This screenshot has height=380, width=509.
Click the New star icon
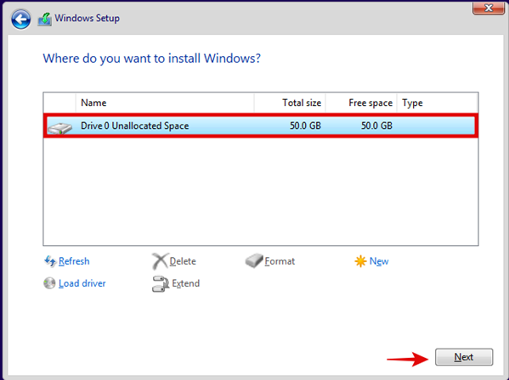[x=360, y=261]
